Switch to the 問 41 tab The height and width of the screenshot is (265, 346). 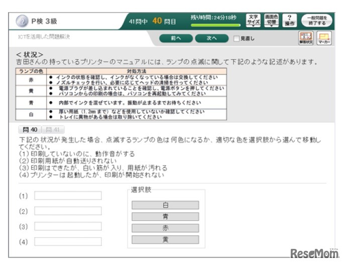[x=53, y=130]
